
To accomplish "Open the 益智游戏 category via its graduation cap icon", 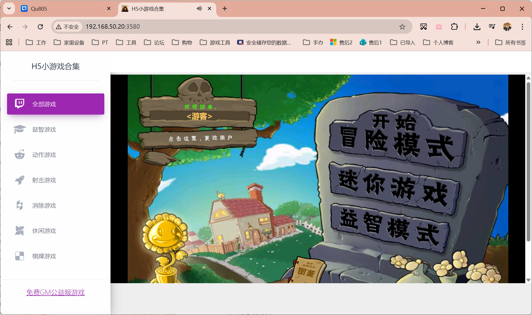I will coord(19,129).
